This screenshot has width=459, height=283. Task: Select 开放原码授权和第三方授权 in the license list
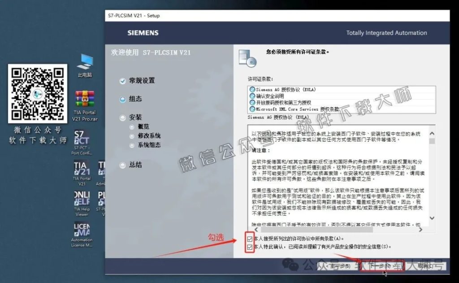(x=282, y=103)
